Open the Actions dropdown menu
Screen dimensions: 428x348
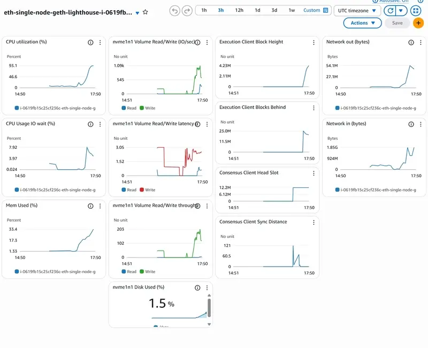pos(363,23)
